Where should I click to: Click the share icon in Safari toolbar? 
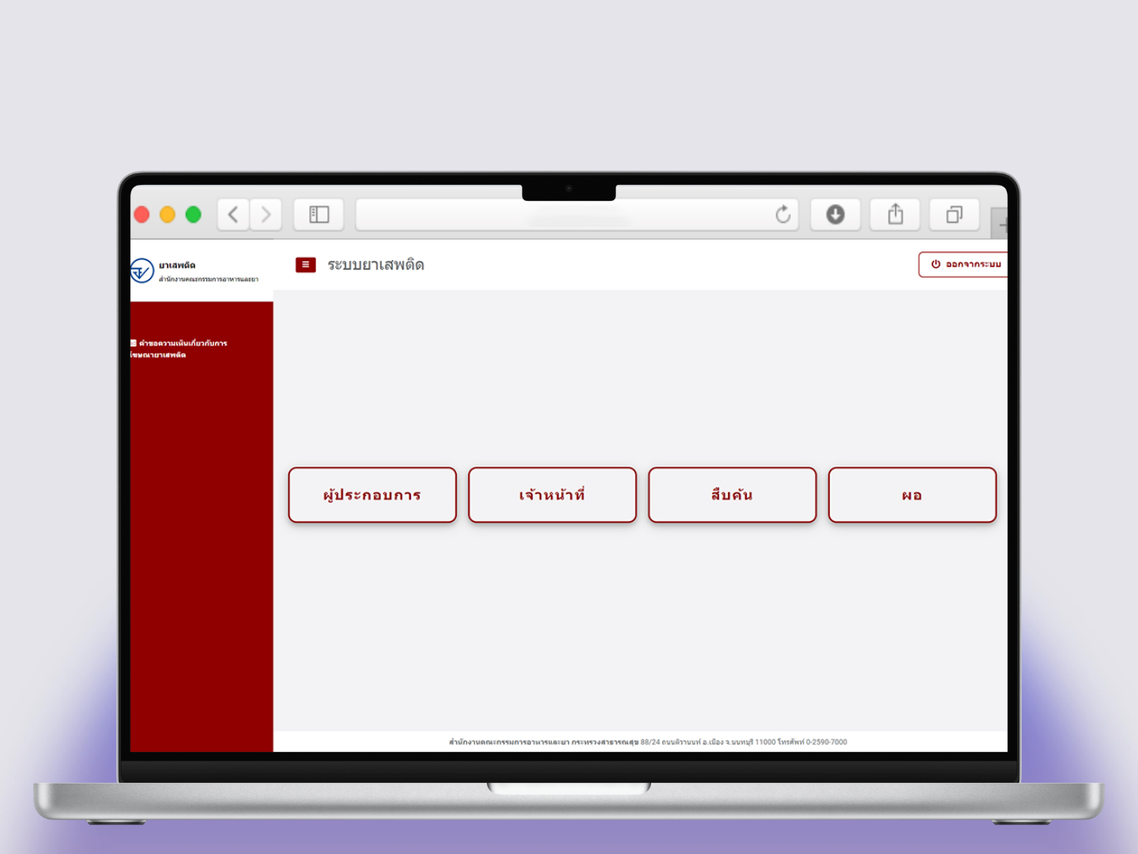click(895, 214)
